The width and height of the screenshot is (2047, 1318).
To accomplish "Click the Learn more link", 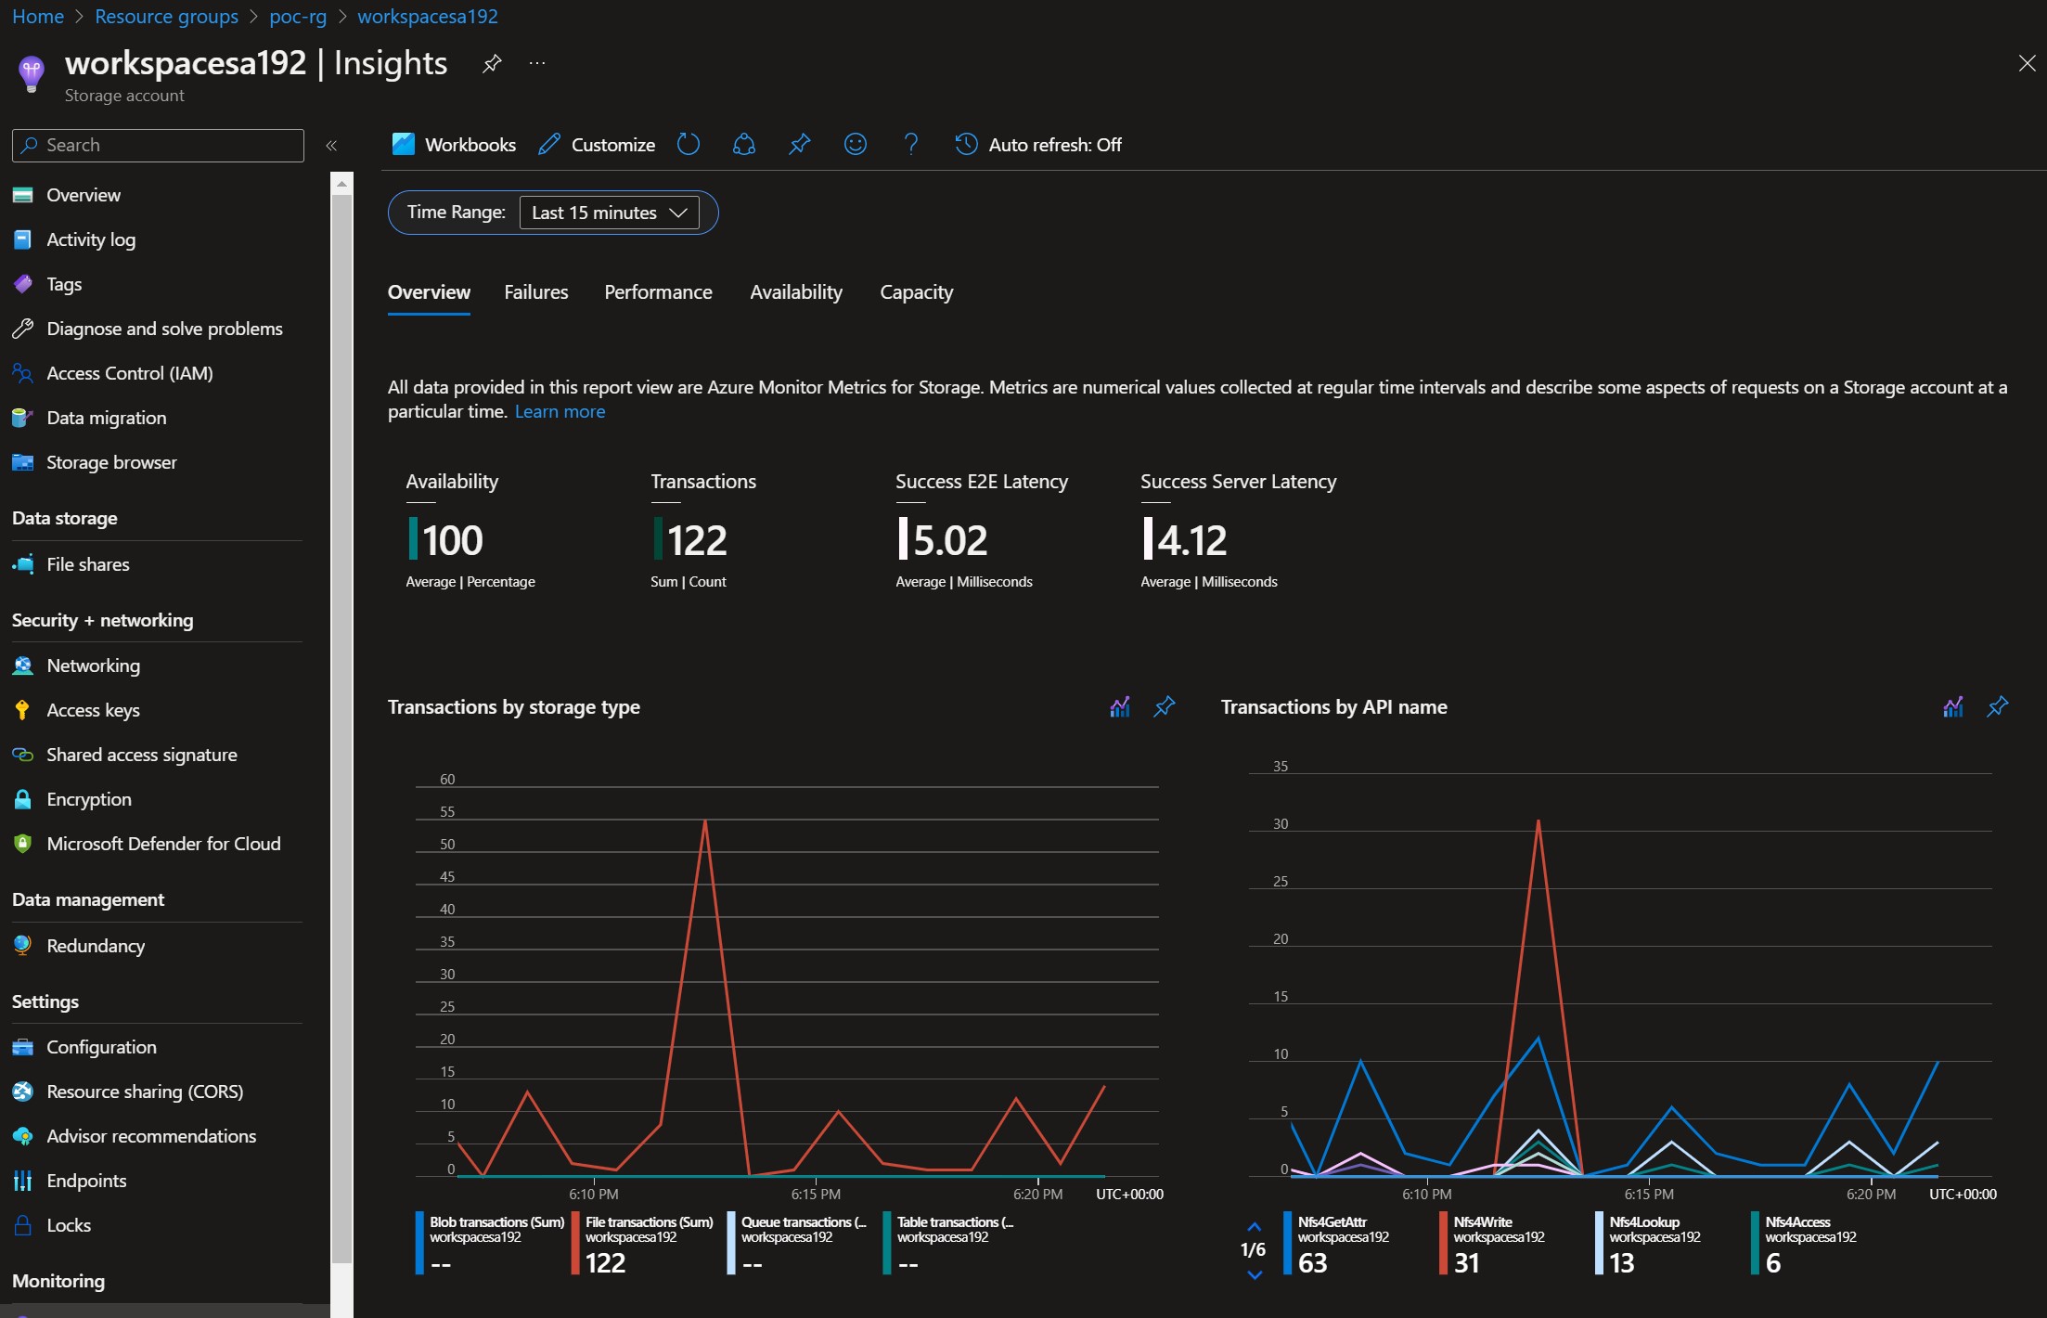I will click(x=560, y=411).
